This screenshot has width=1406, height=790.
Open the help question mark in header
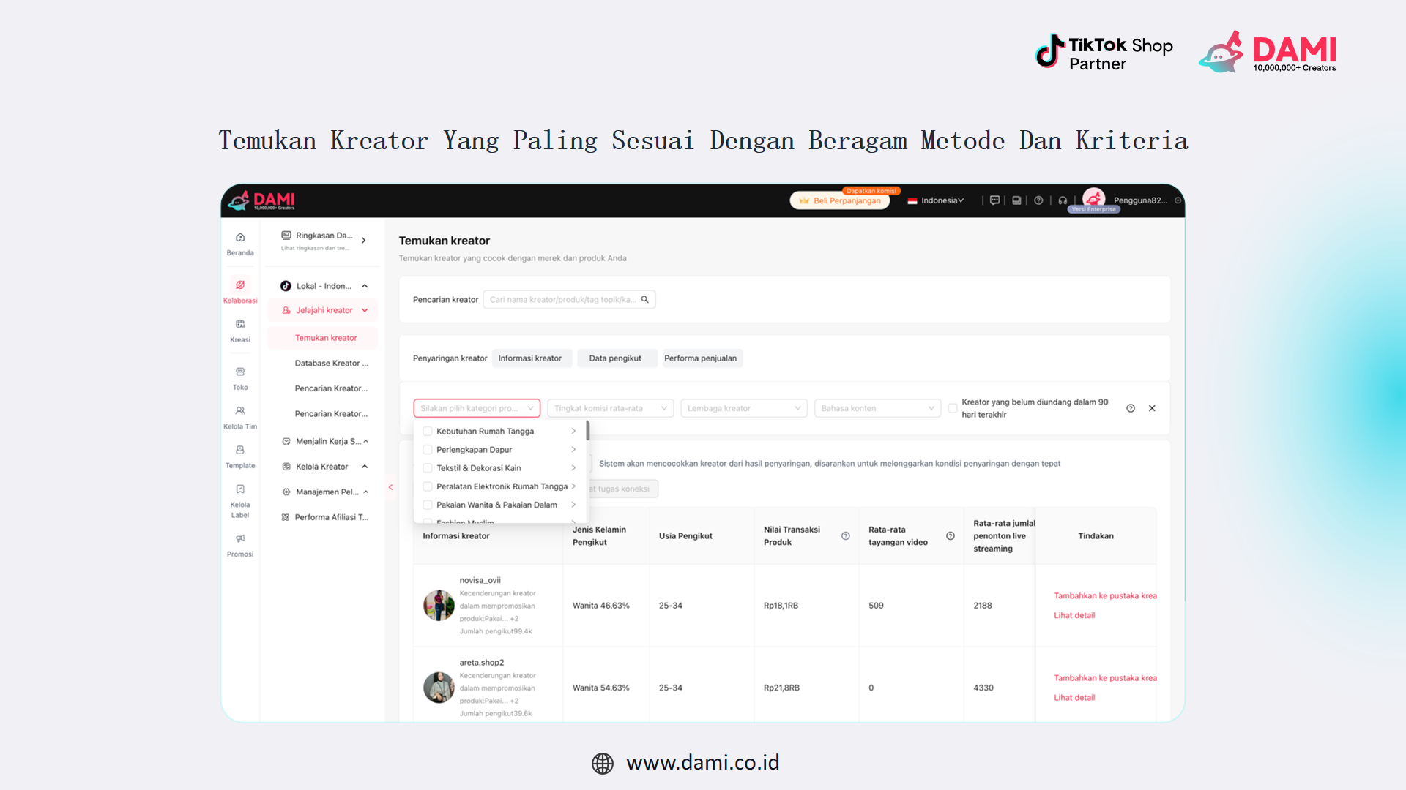tap(1038, 200)
